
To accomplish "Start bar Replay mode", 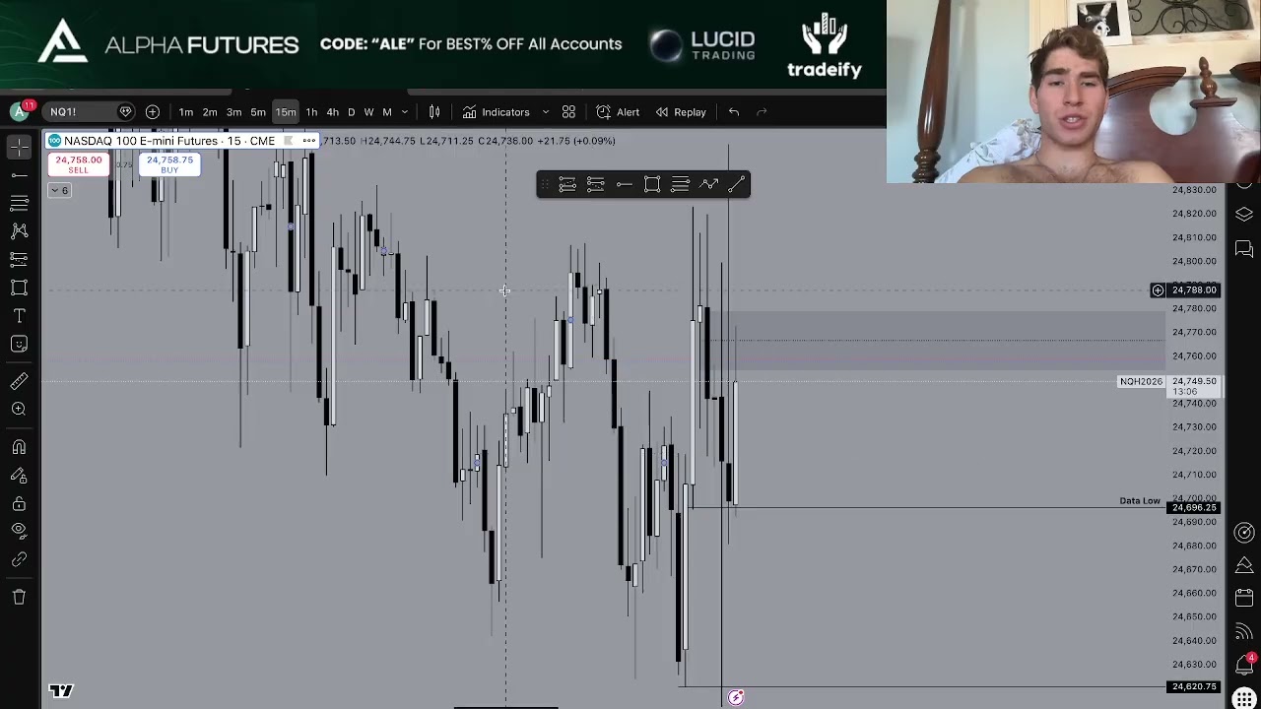I will click(681, 112).
